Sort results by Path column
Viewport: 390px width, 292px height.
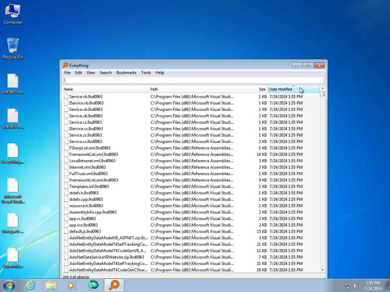tap(192, 89)
